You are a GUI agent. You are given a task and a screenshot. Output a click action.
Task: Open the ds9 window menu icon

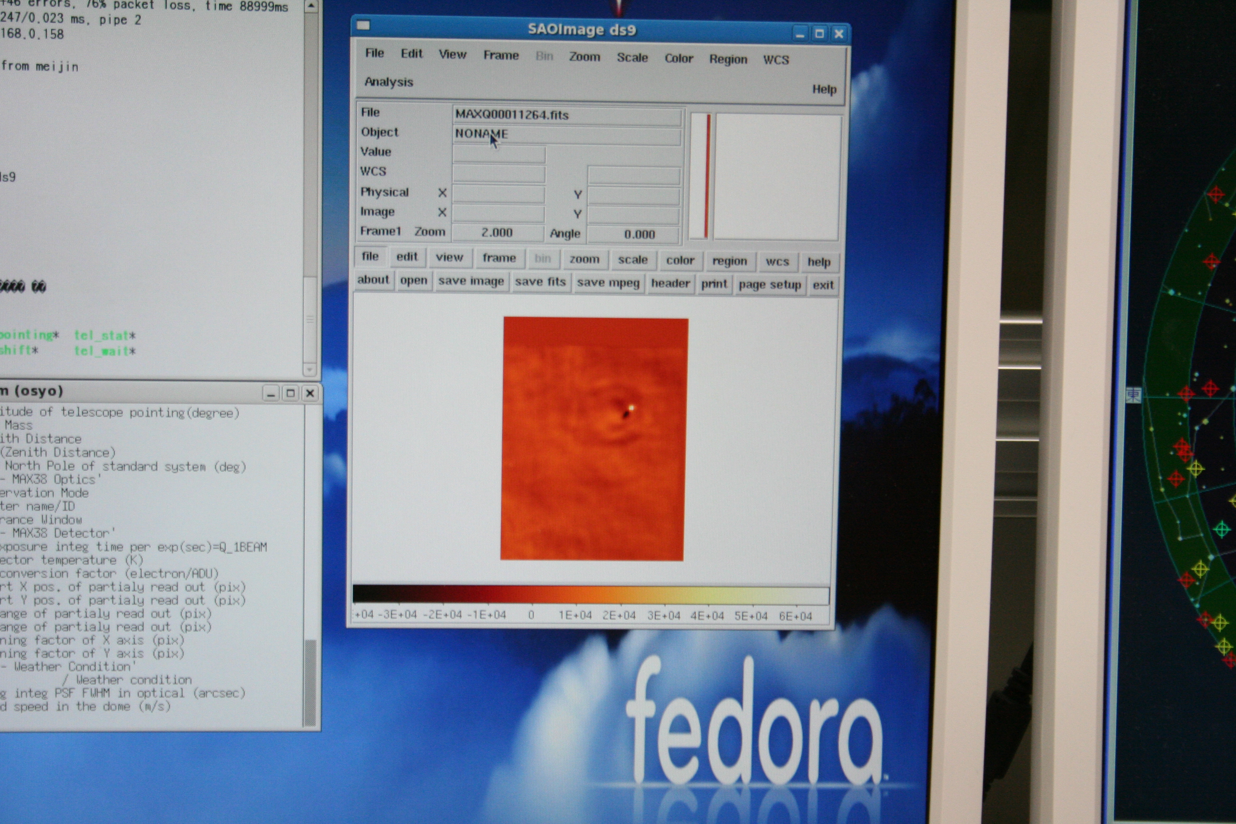[363, 25]
